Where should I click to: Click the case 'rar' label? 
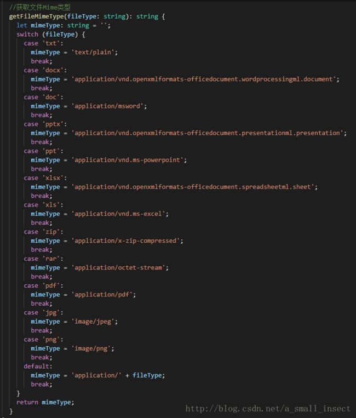[x=43, y=259]
